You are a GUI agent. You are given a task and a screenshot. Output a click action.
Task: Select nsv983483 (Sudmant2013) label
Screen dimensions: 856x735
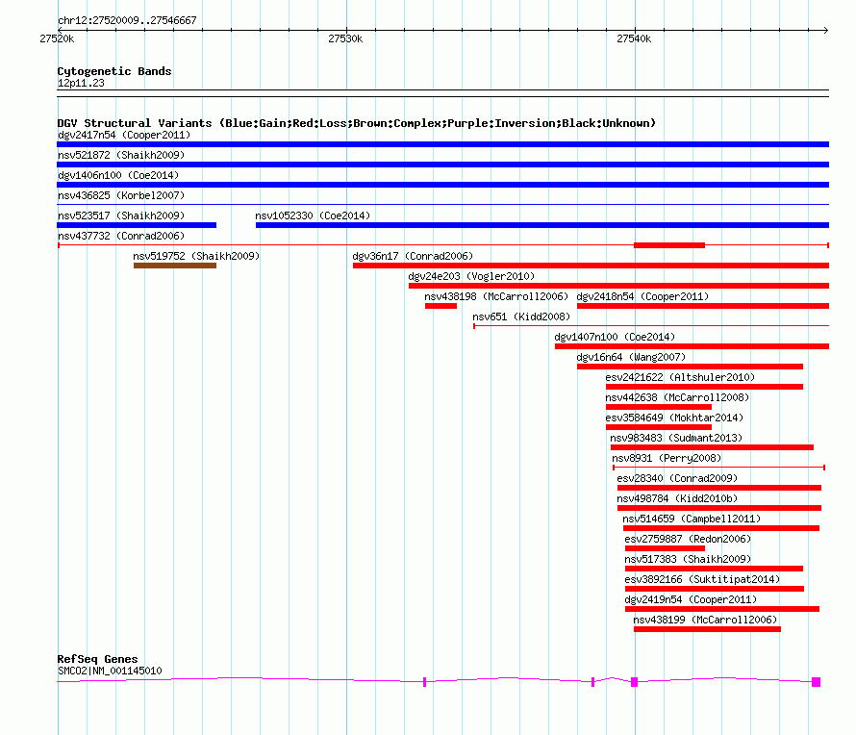coord(676,438)
